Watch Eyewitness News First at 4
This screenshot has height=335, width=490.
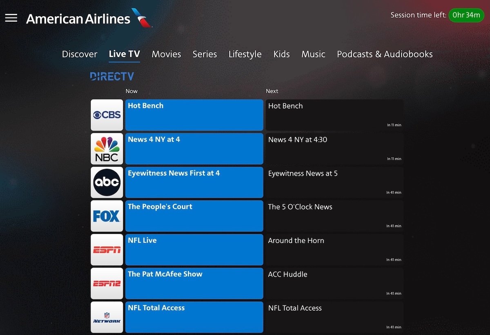tap(194, 183)
